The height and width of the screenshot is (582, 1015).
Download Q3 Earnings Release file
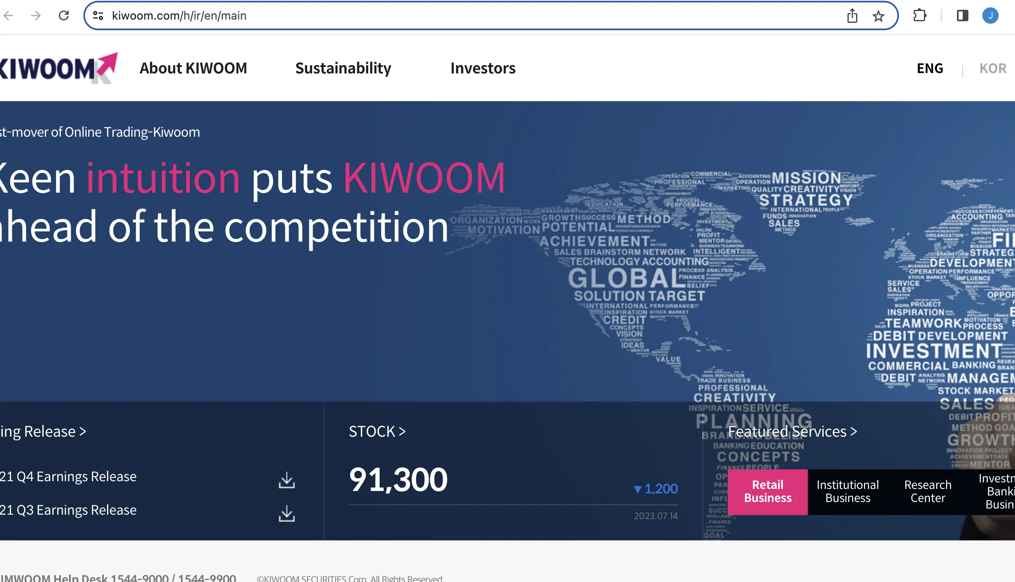(x=286, y=513)
